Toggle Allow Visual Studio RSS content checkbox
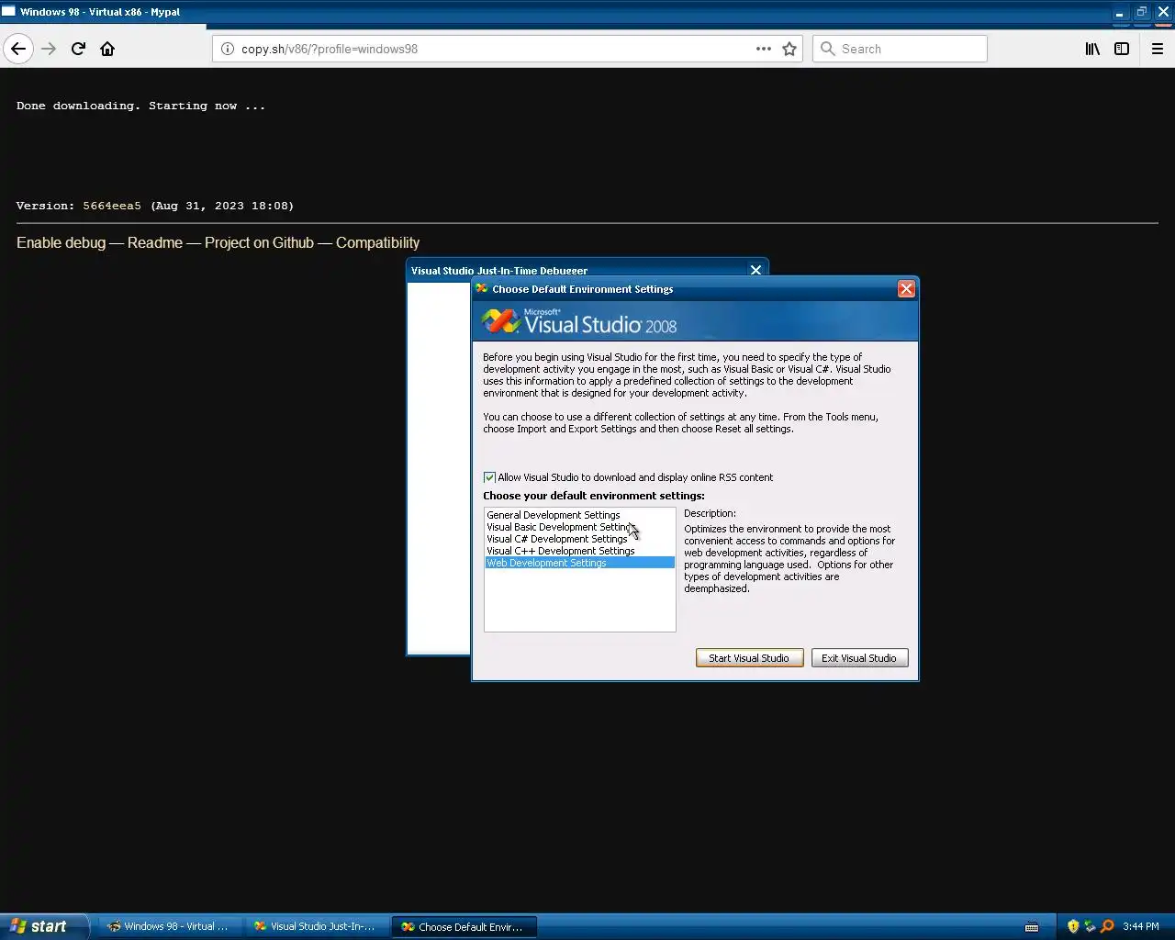This screenshot has height=940, width=1175. 489,477
